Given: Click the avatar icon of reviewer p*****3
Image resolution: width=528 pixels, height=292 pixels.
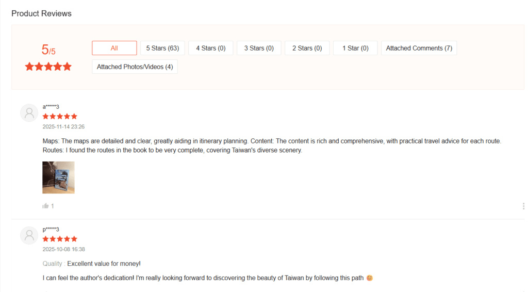Looking at the screenshot, I should tap(29, 235).
